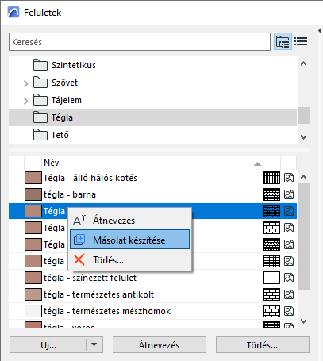The width and height of the screenshot is (323, 361).
Task: Click the Tető folder icon
Action: click(40, 135)
